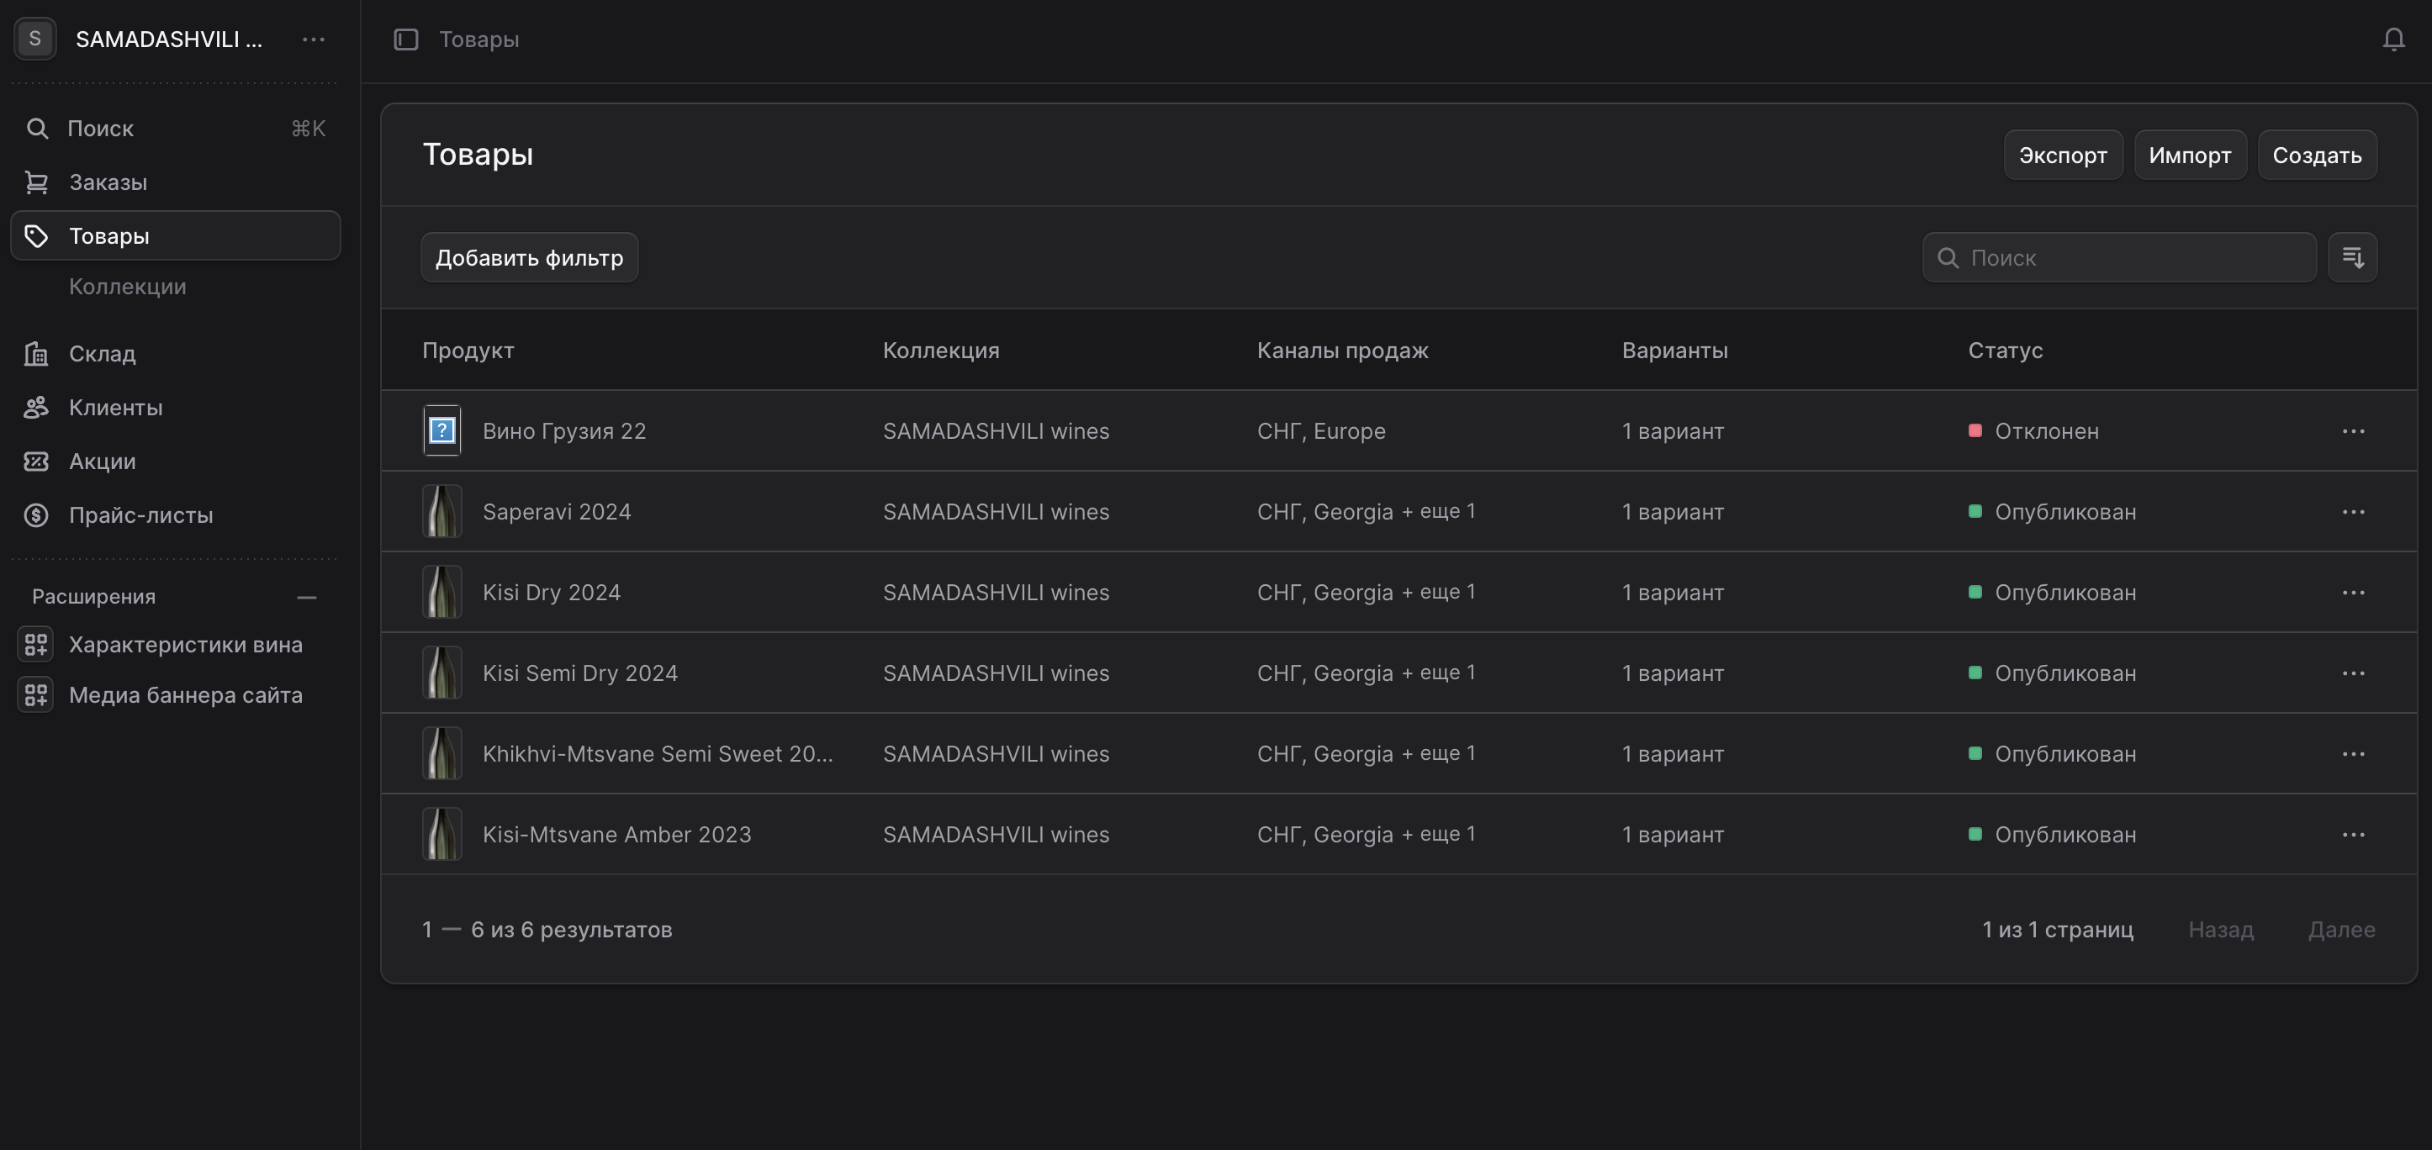The image size is (2432, 1150).
Task: Click the Вино Грузия 22 placeholder thumbnail
Action: [441, 431]
